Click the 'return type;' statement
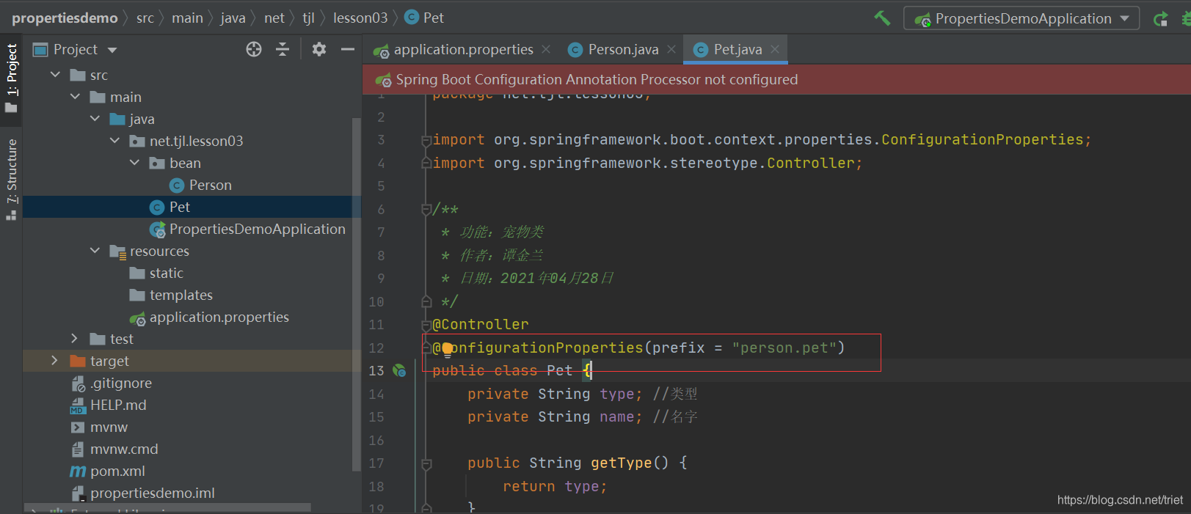1191x514 pixels. coord(555,486)
